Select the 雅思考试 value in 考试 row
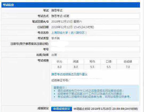Image resolution: width=144 pixels, height=112 pixels. coord(57,10)
